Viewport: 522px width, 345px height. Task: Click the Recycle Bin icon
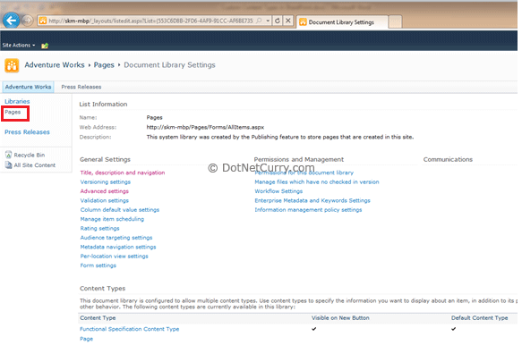(8, 155)
